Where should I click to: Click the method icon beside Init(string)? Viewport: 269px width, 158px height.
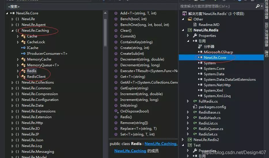116,106
